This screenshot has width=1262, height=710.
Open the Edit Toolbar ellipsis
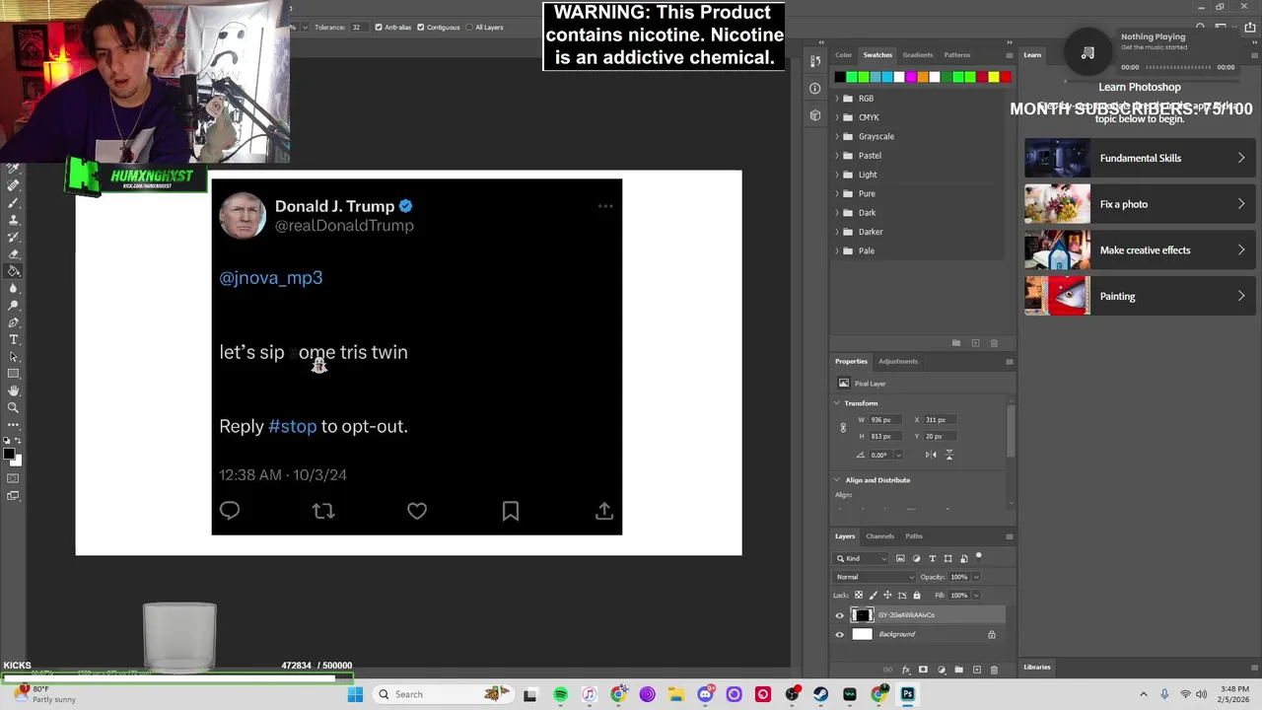tap(14, 425)
